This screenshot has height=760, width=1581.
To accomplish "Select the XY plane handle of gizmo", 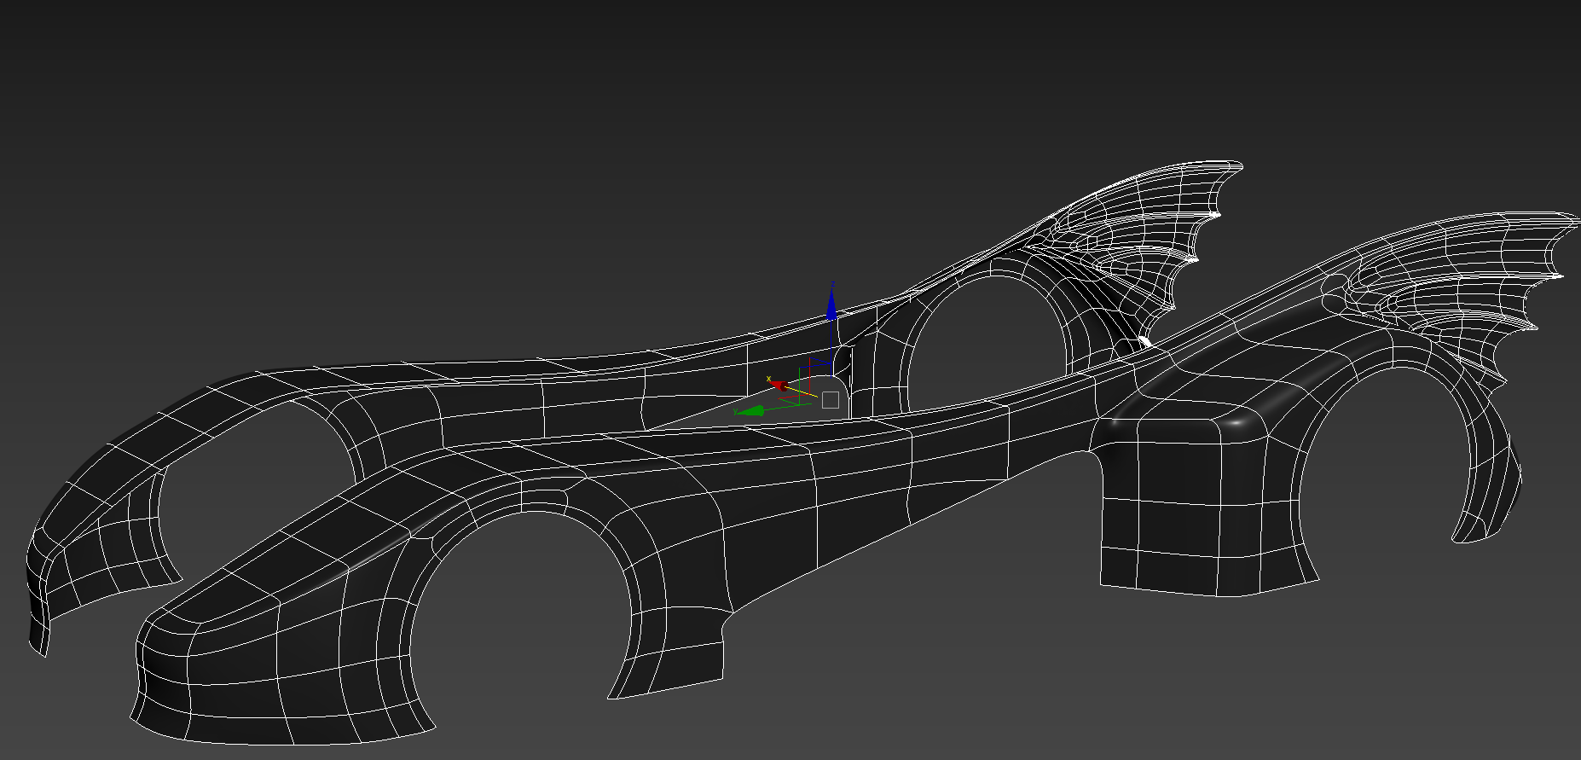I will tap(796, 399).
